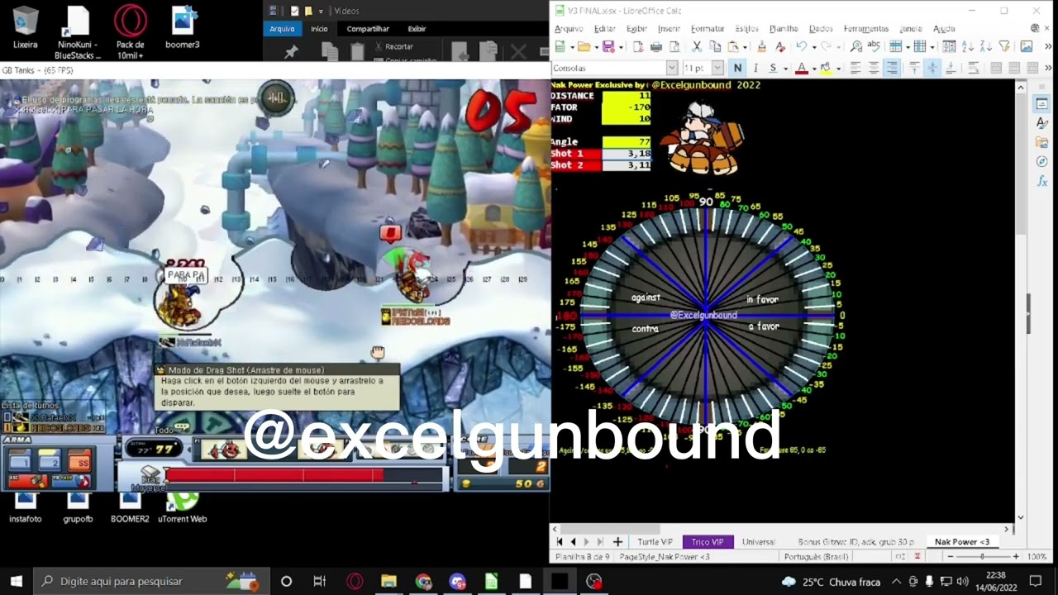Click the Insert image icon in Calc
1058x595 pixels.
[1027, 47]
